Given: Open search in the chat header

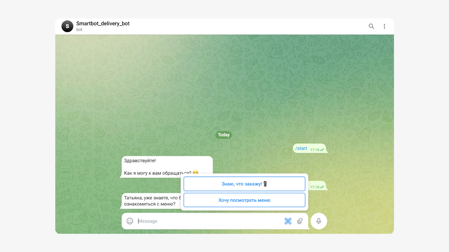Looking at the screenshot, I should tap(371, 26).
